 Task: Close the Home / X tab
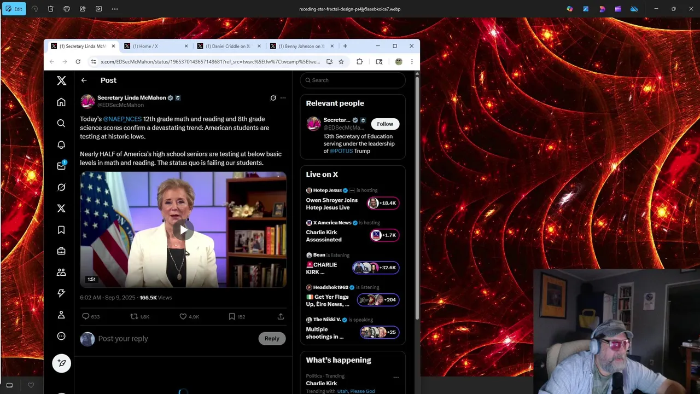[x=186, y=46]
